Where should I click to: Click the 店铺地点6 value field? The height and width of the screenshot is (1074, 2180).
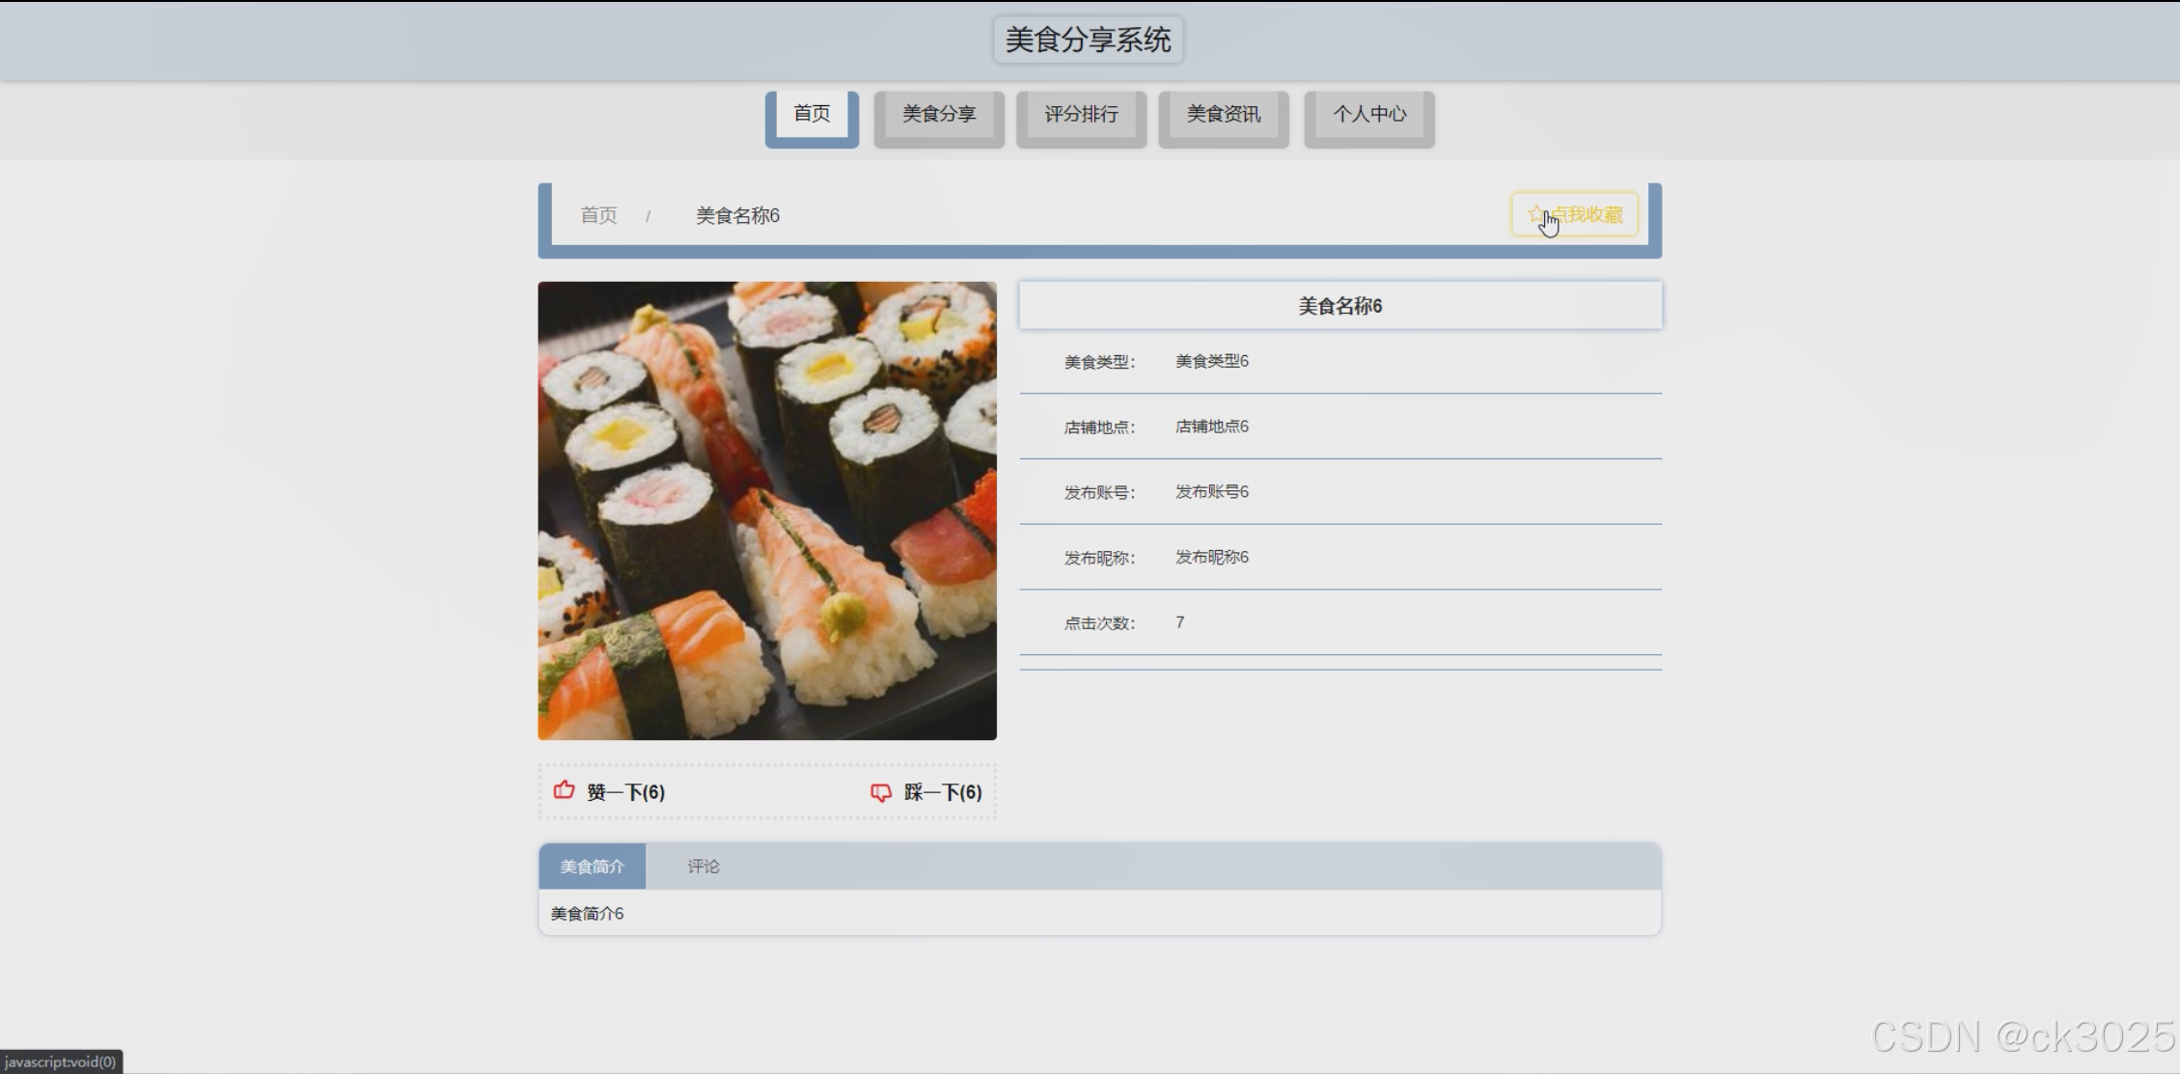(x=1211, y=427)
